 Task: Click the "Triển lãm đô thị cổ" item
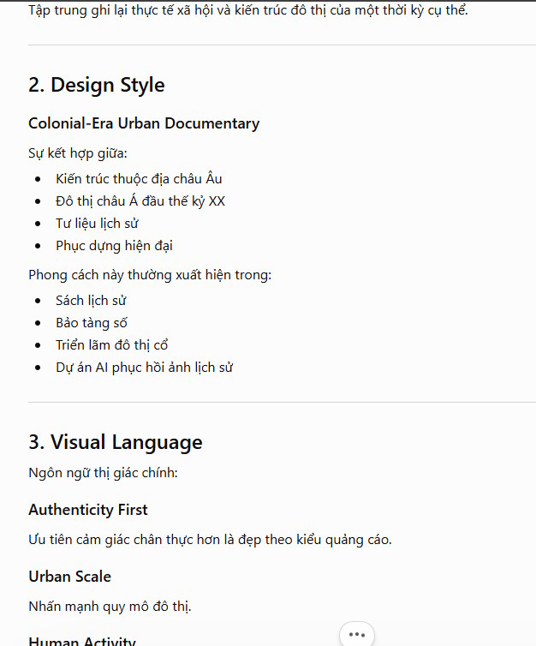click(111, 344)
